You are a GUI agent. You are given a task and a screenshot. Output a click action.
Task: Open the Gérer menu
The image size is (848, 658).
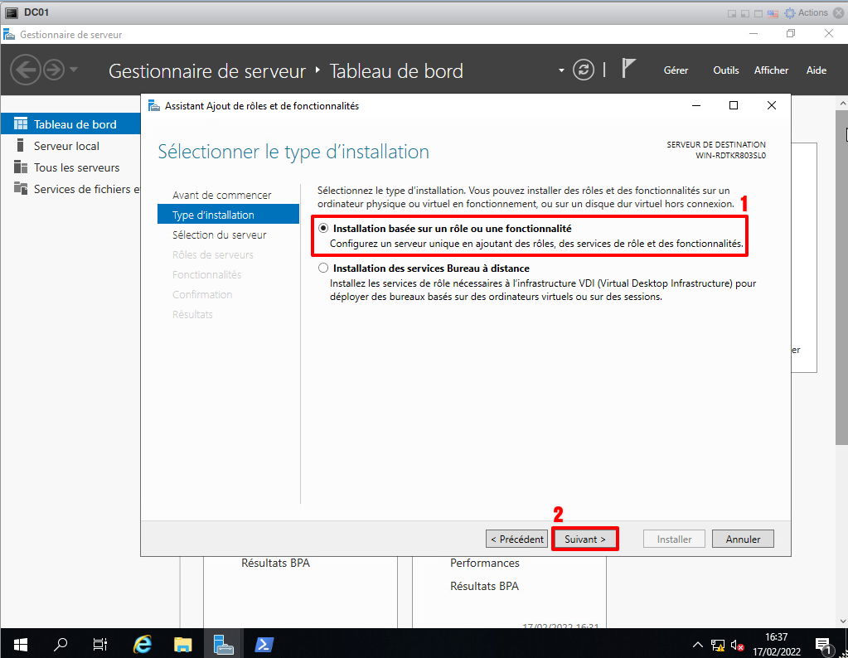click(676, 70)
